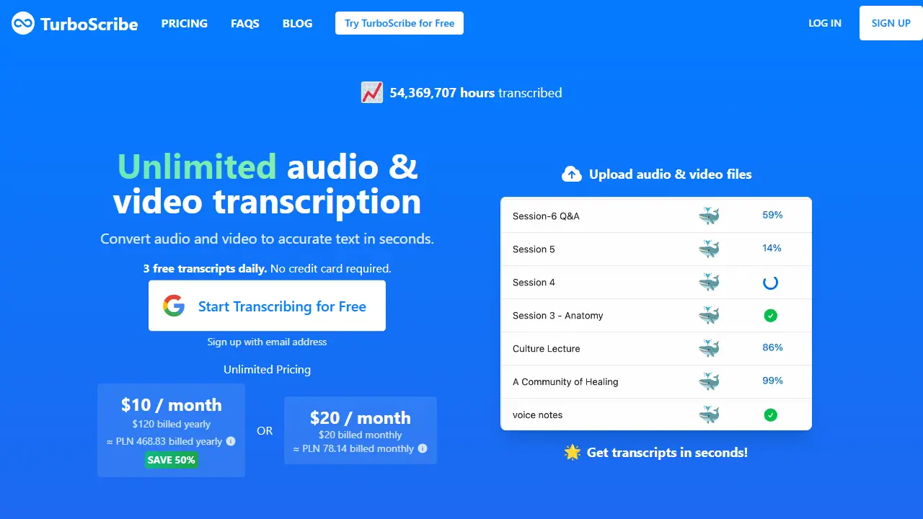The image size is (923, 519).
Task: Click the whale icon in Culture Lecture row
Action: (x=710, y=348)
